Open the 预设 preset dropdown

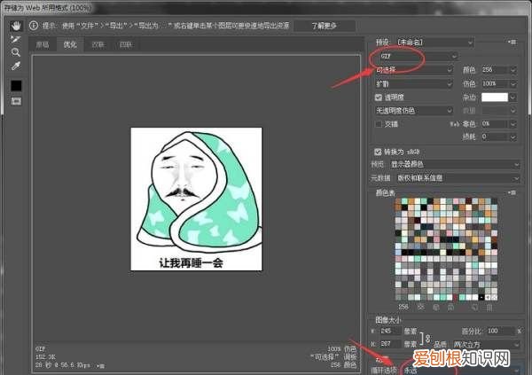pos(435,43)
